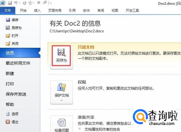Click the 另存为 icon in left sidebar
Screen dimensions: 181x132
[8, 28]
